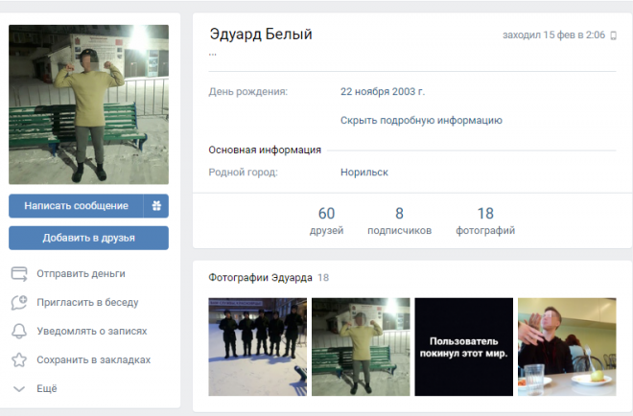This screenshot has height=416, width=633.
Task: Collapse details via Скрыть подробную информацию
Action: tap(421, 121)
